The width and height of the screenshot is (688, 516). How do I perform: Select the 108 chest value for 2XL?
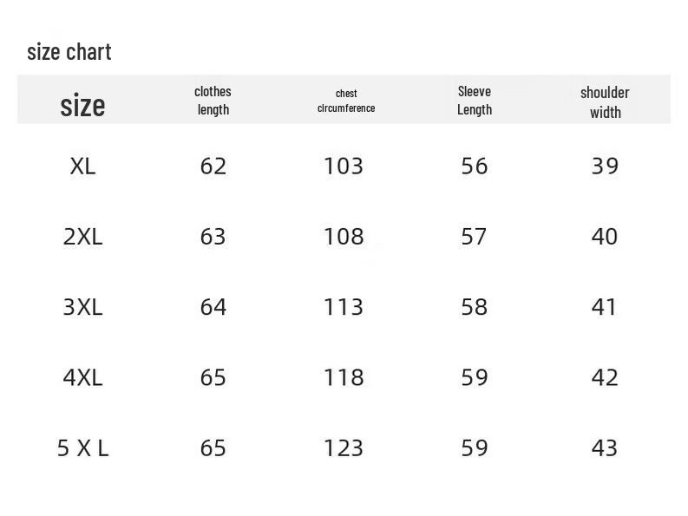[344, 236]
